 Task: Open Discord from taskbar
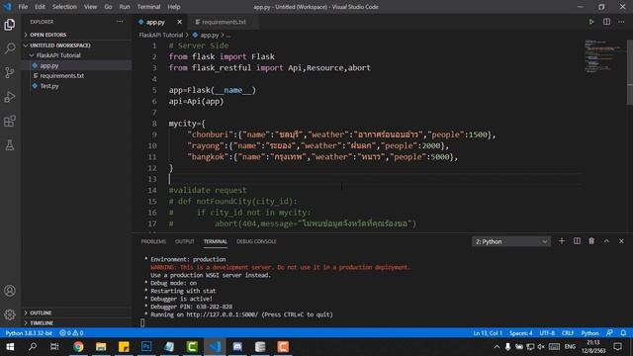click(237, 347)
